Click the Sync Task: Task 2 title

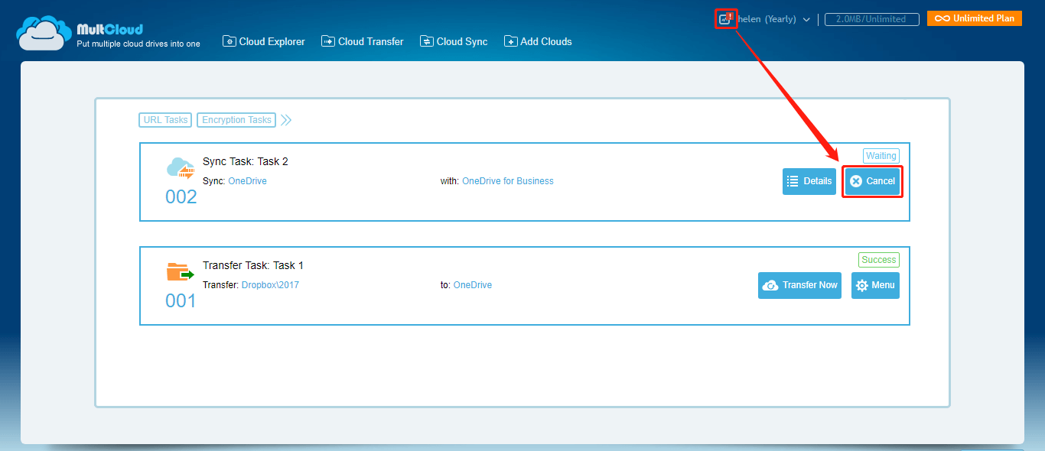(245, 161)
